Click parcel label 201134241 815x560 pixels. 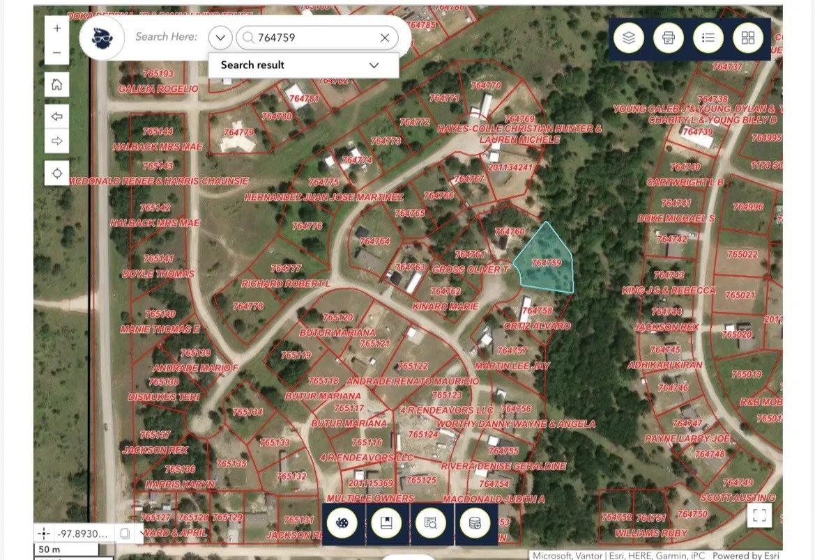click(x=510, y=167)
